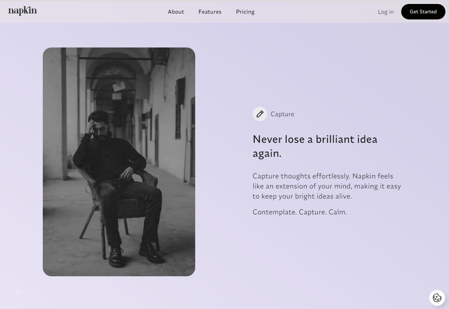Click the Log in link
The image size is (449, 309).
[386, 12]
